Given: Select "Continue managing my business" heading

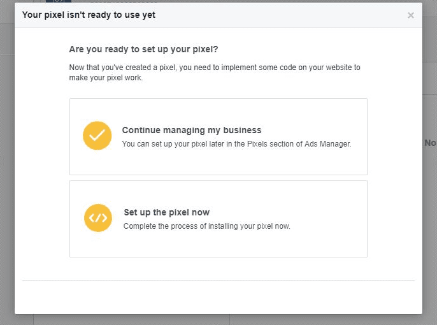Looking at the screenshot, I should [x=192, y=130].
